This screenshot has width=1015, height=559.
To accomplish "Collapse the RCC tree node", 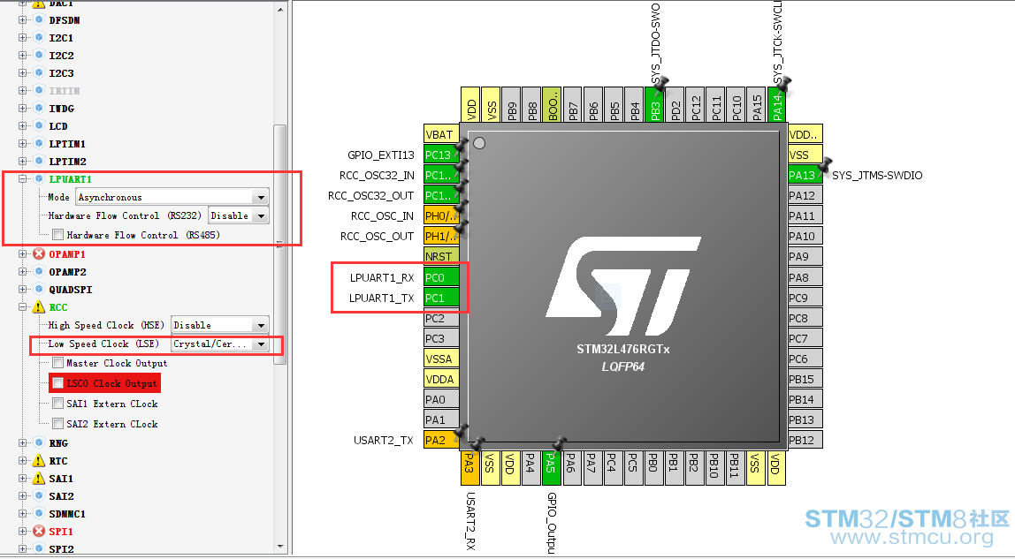I will tap(23, 307).
